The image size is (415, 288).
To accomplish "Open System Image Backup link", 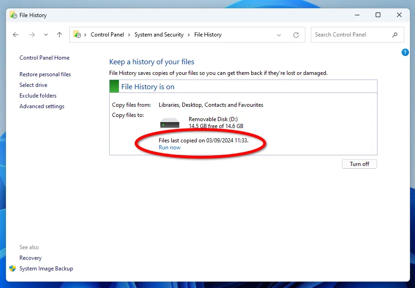I will pos(46,269).
